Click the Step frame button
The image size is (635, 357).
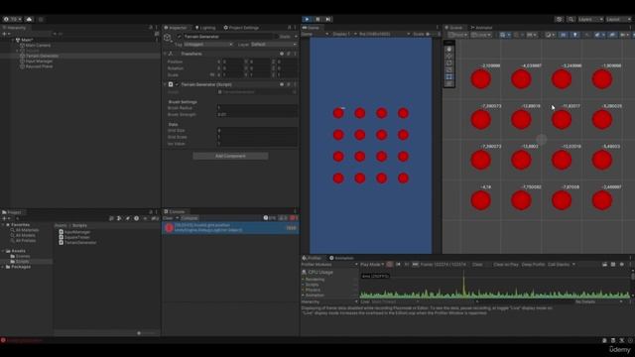pos(328,19)
